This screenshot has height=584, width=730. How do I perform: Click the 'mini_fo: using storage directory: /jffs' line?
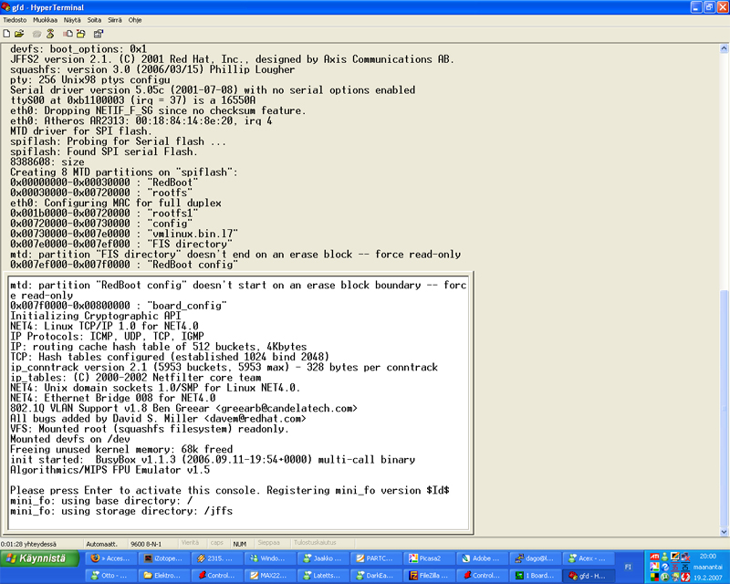pyautogui.click(x=121, y=511)
